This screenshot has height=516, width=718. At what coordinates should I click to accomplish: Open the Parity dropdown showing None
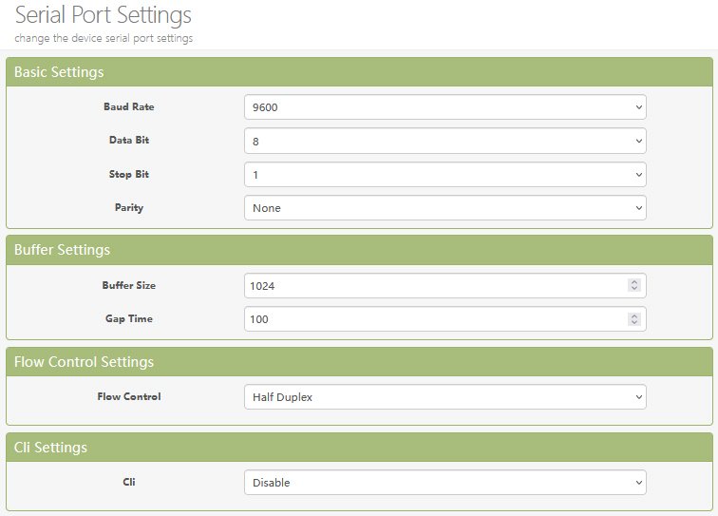tap(444, 208)
